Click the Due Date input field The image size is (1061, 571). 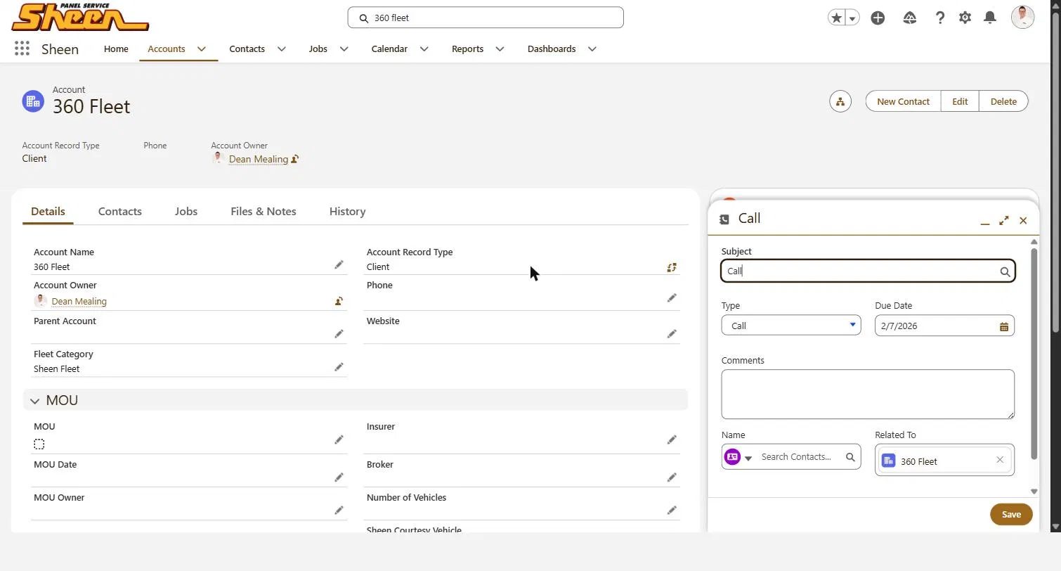(x=944, y=326)
